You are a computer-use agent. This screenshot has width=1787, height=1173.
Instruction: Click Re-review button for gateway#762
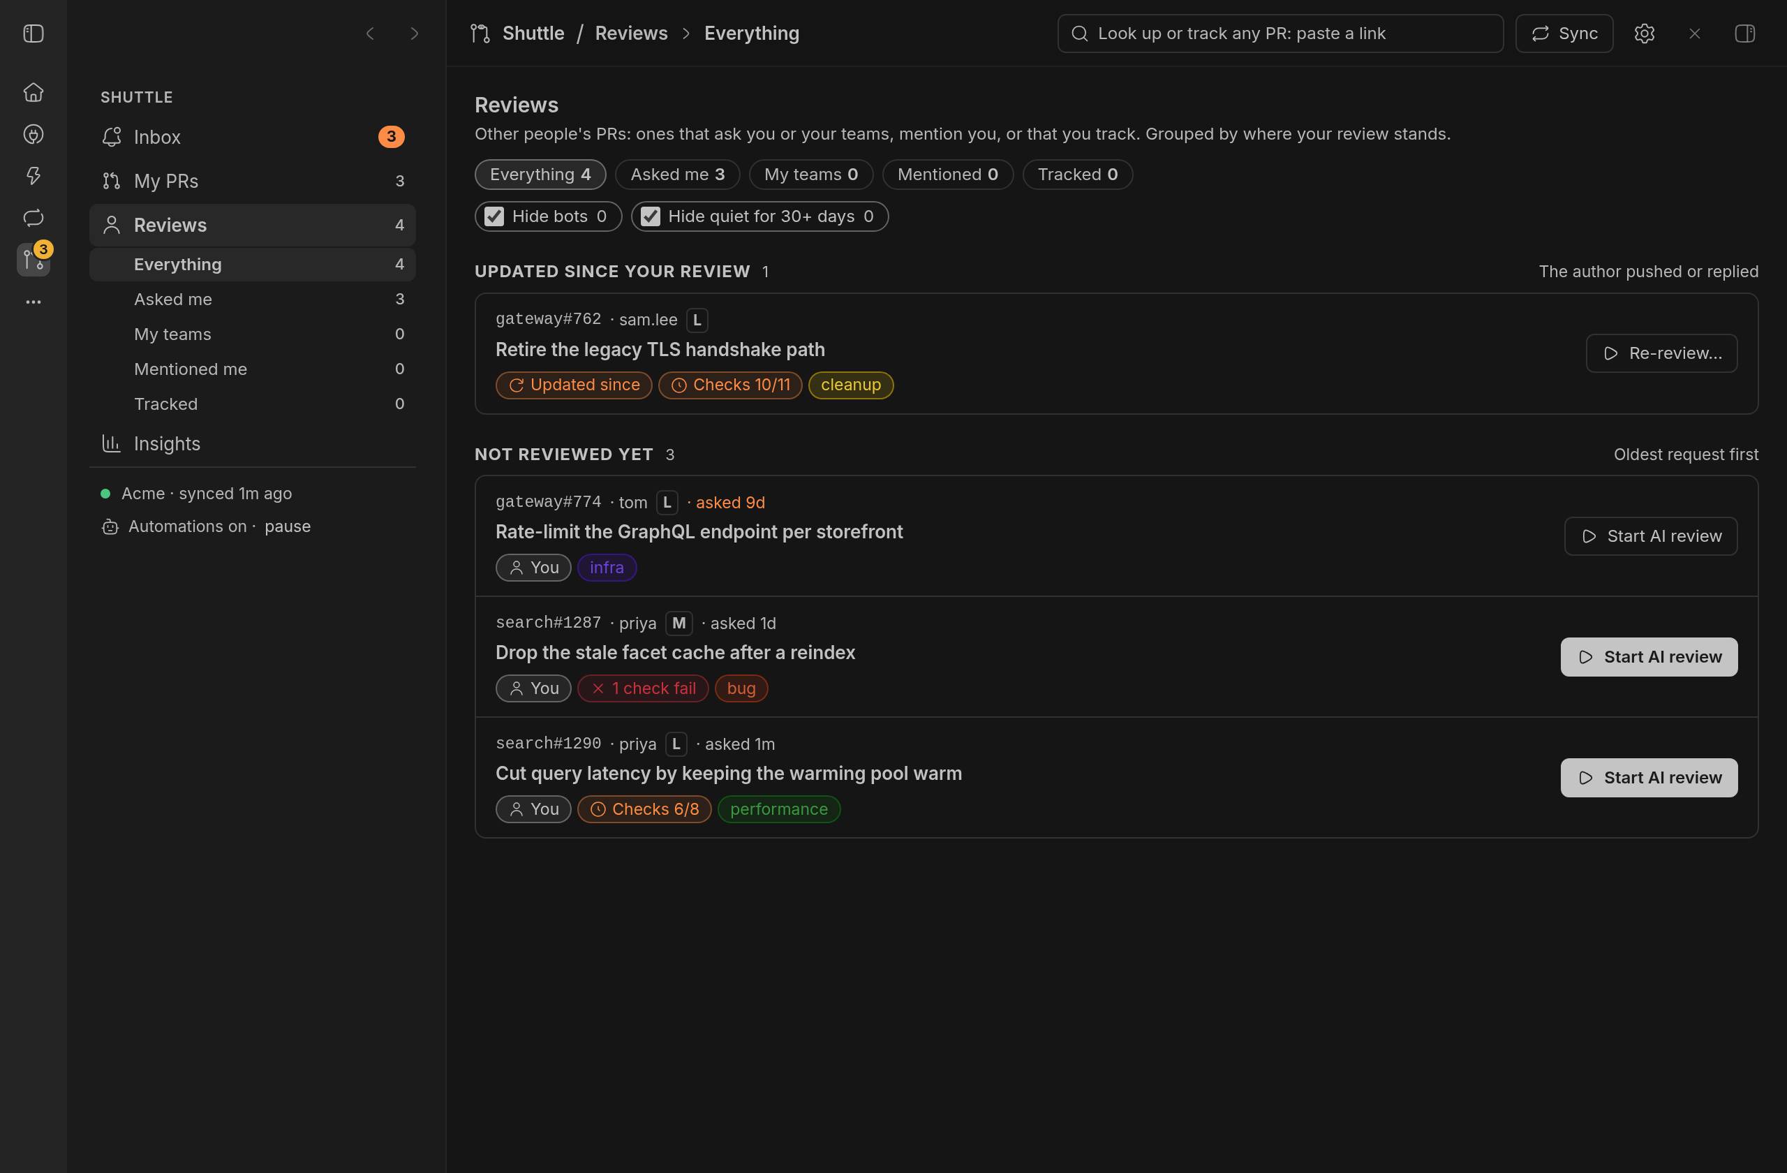point(1661,353)
